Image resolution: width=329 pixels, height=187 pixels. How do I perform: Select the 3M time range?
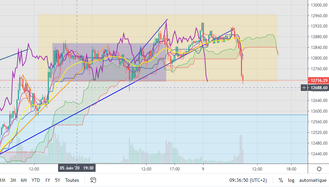pos(13,180)
